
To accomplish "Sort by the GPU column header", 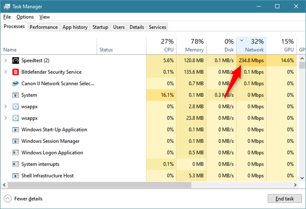I will coord(281,45).
